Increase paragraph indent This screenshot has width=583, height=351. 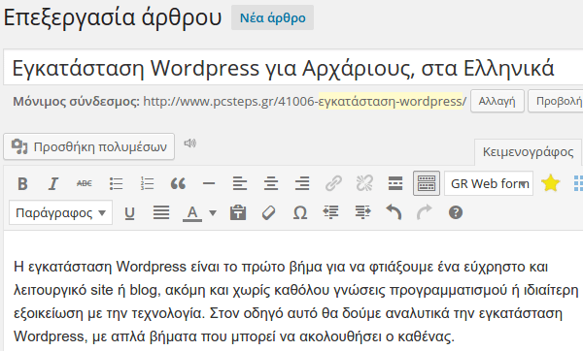tap(362, 213)
